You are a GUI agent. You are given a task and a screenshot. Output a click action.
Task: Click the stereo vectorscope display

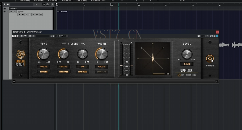tap(153, 59)
